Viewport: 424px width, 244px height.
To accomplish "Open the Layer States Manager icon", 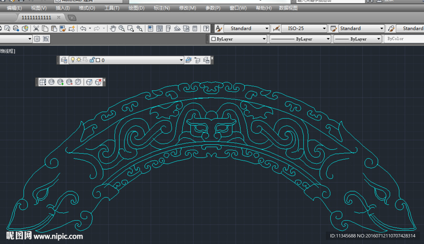I will click(x=206, y=60).
